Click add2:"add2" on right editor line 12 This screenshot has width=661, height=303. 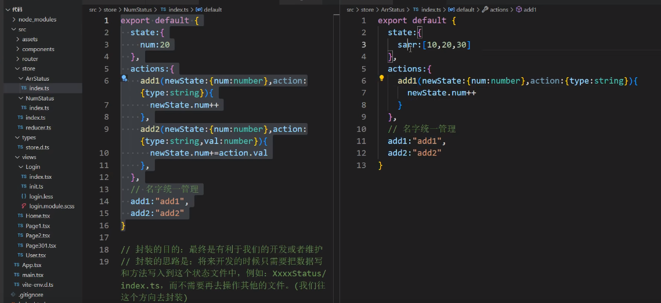coord(414,153)
